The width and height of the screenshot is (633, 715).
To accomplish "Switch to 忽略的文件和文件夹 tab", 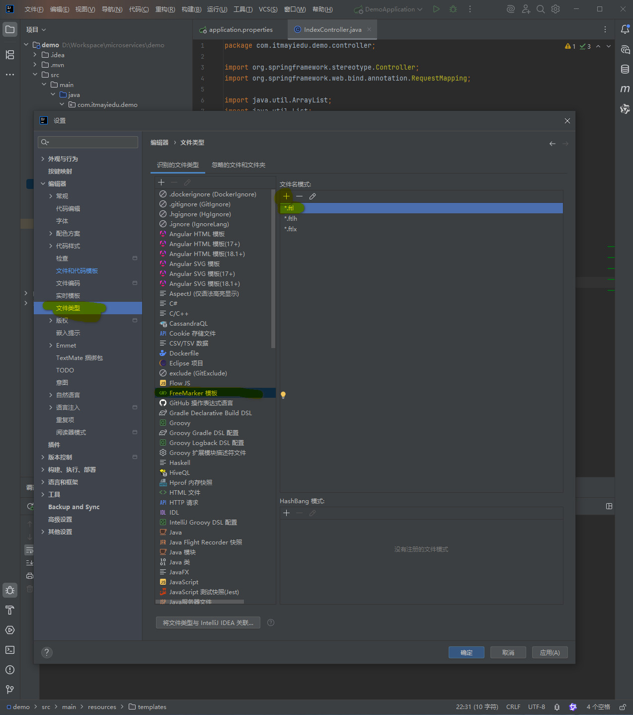I will tap(238, 165).
